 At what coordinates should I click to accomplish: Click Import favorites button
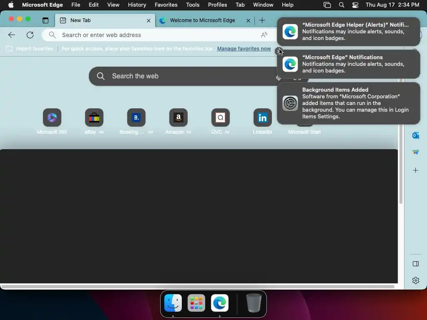click(x=30, y=49)
